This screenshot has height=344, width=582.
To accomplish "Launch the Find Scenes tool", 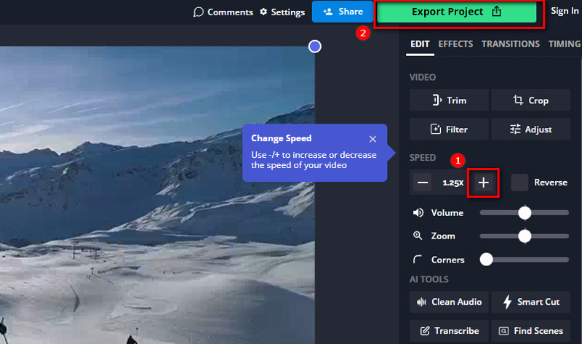I will (530, 331).
